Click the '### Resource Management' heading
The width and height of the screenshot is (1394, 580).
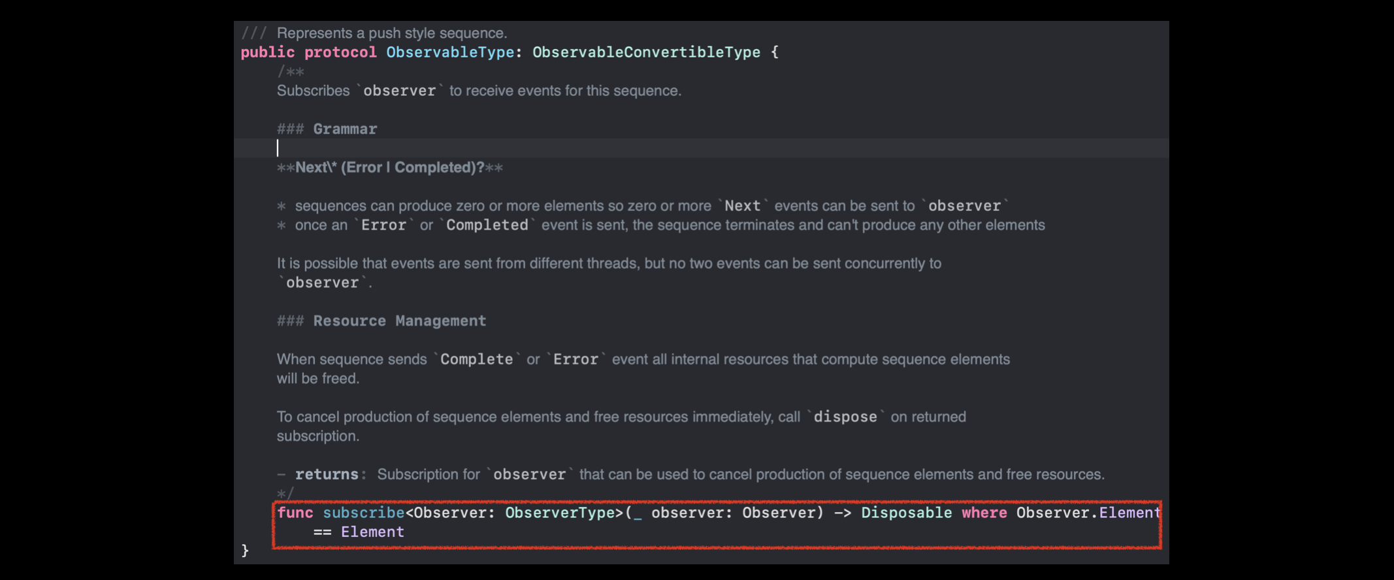381,321
